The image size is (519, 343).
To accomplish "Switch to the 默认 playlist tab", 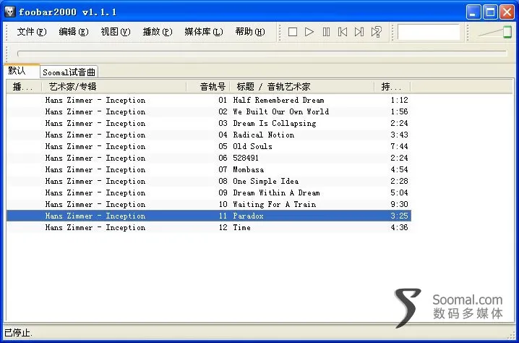I will click(20, 71).
